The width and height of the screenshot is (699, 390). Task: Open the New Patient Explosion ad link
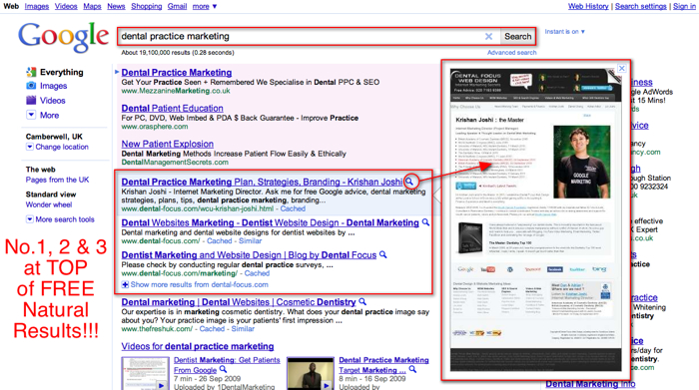tap(167, 144)
